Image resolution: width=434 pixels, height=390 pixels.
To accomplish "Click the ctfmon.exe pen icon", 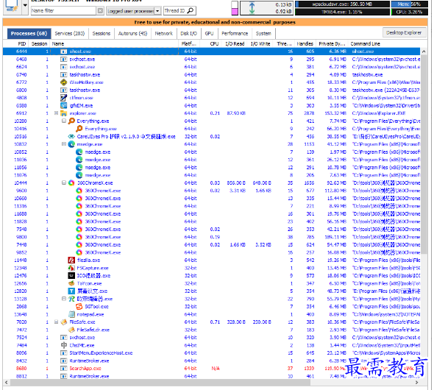I will (64, 98).
